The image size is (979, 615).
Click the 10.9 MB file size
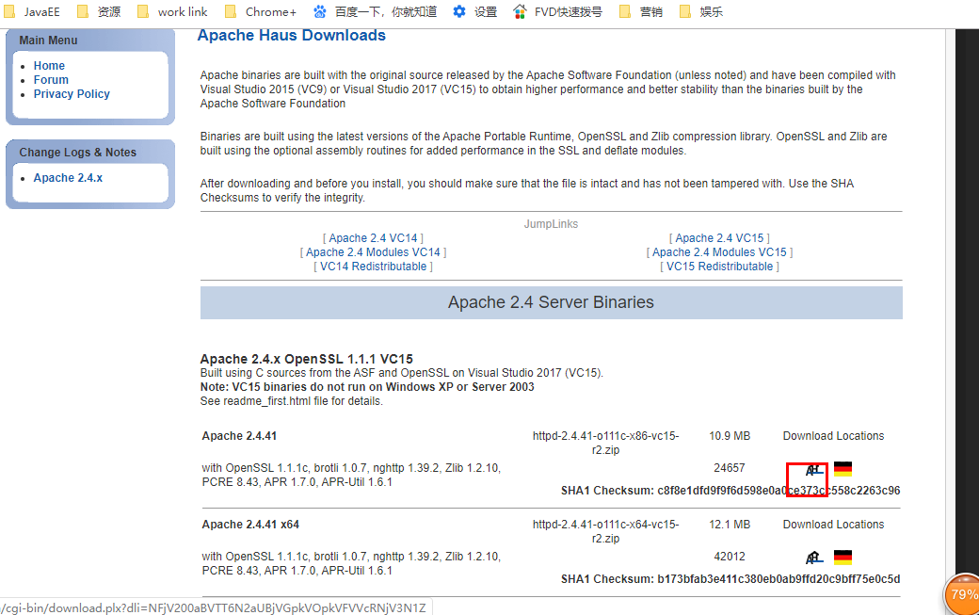coord(730,436)
